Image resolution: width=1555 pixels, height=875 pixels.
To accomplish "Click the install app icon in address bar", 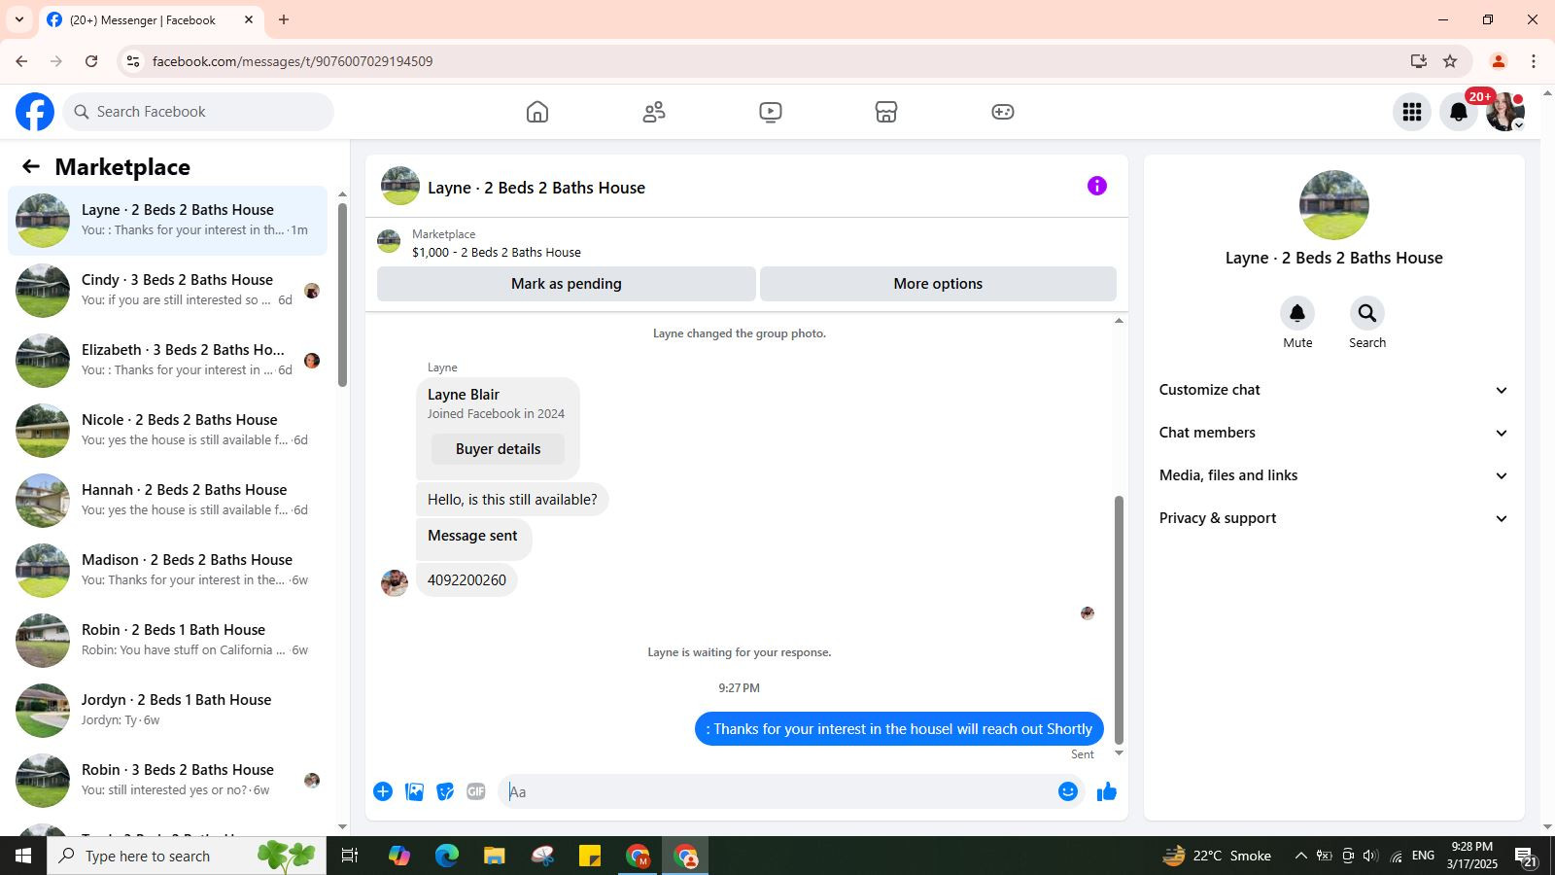I will pos(1419,61).
